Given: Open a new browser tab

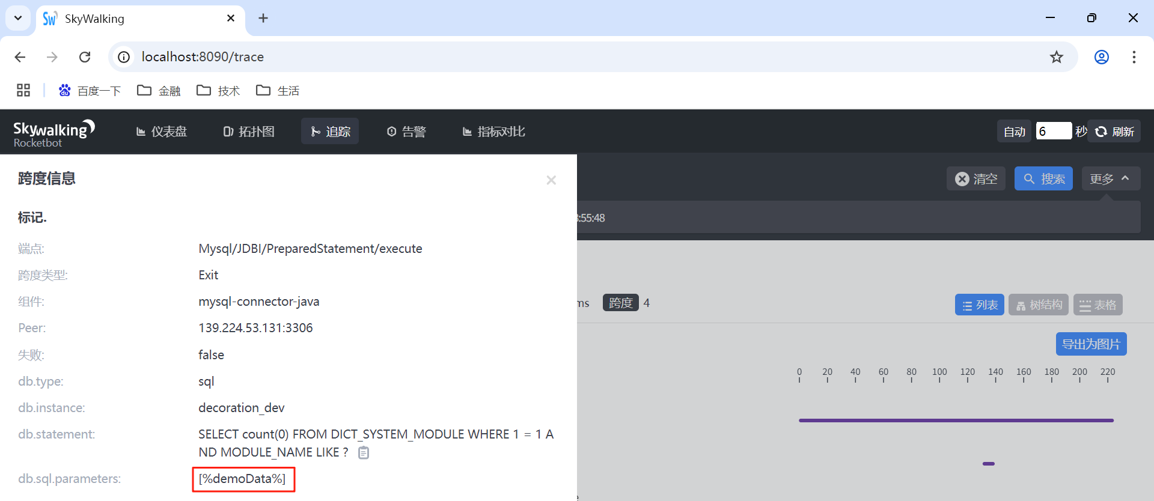Looking at the screenshot, I should tap(263, 18).
